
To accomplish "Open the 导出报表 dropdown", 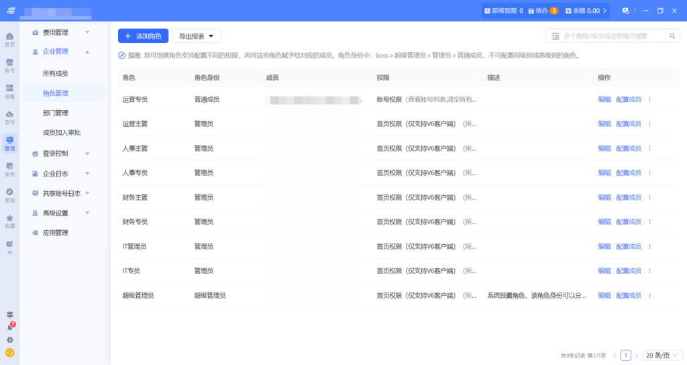I will pyautogui.click(x=197, y=36).
